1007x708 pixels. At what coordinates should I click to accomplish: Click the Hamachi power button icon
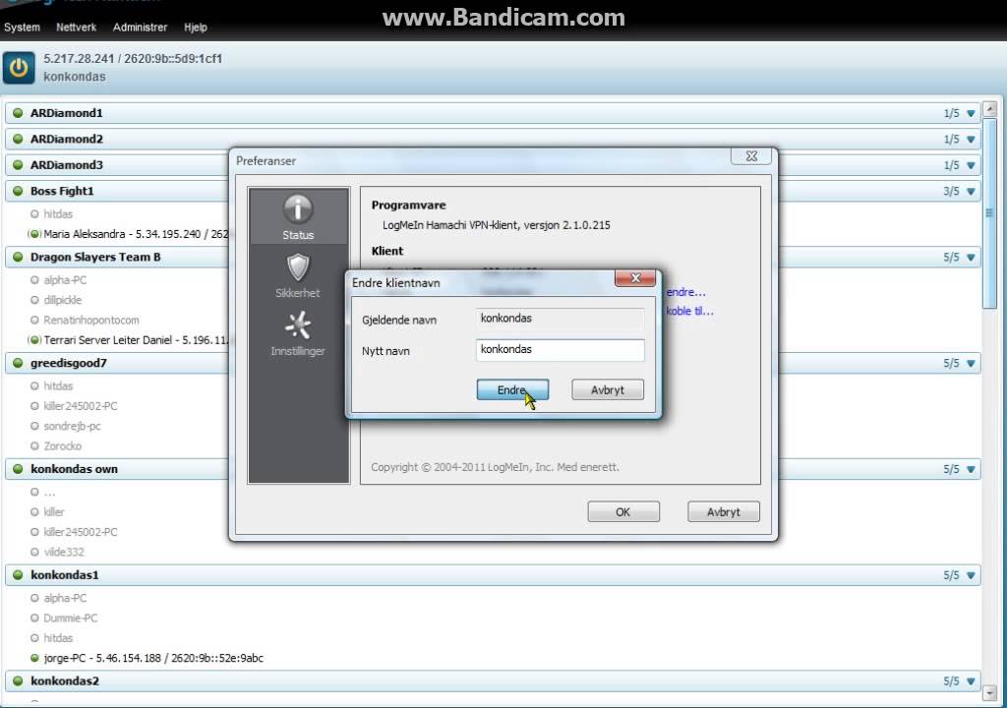[19, 68]
